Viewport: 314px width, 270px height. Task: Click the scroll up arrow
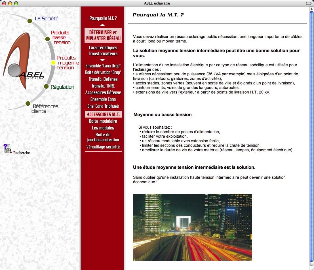click(x=312, y=8)
